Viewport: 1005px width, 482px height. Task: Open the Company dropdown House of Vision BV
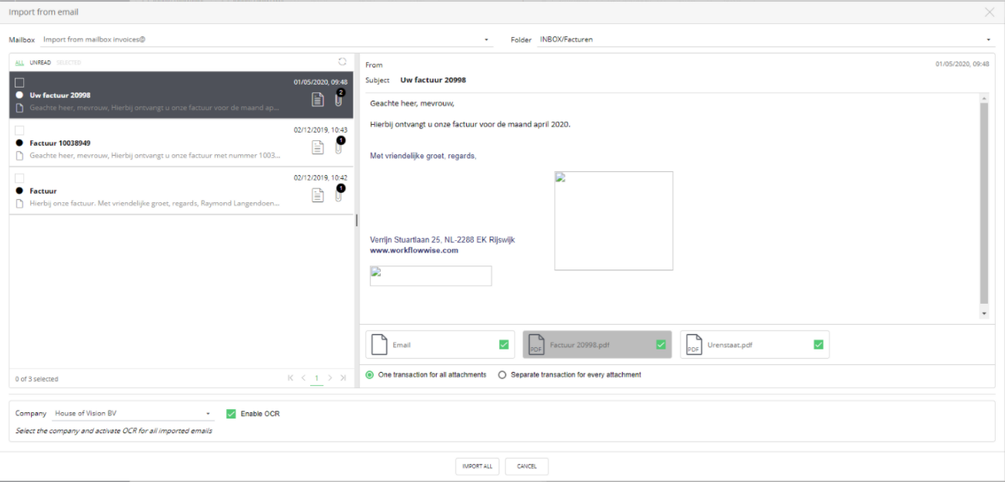(x=208, y=414)
